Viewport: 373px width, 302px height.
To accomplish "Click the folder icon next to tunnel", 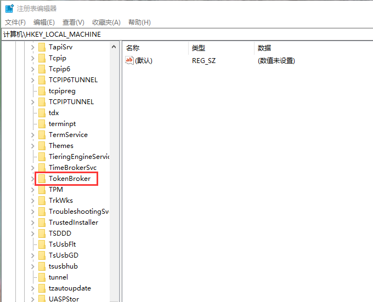I will [42, 277].
